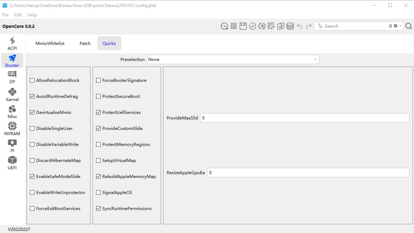This screenshot has width=414, height=233.
Task: Go to UEFI sidebar section
Action: click(x=12, y=163)
